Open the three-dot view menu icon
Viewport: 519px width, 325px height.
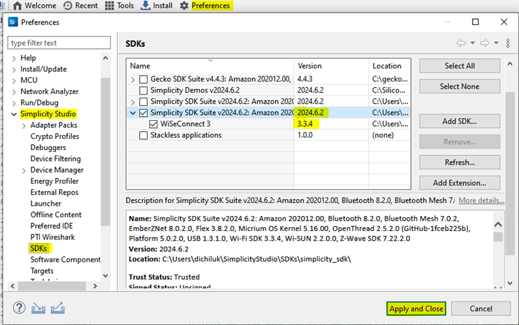coord(508,43)
